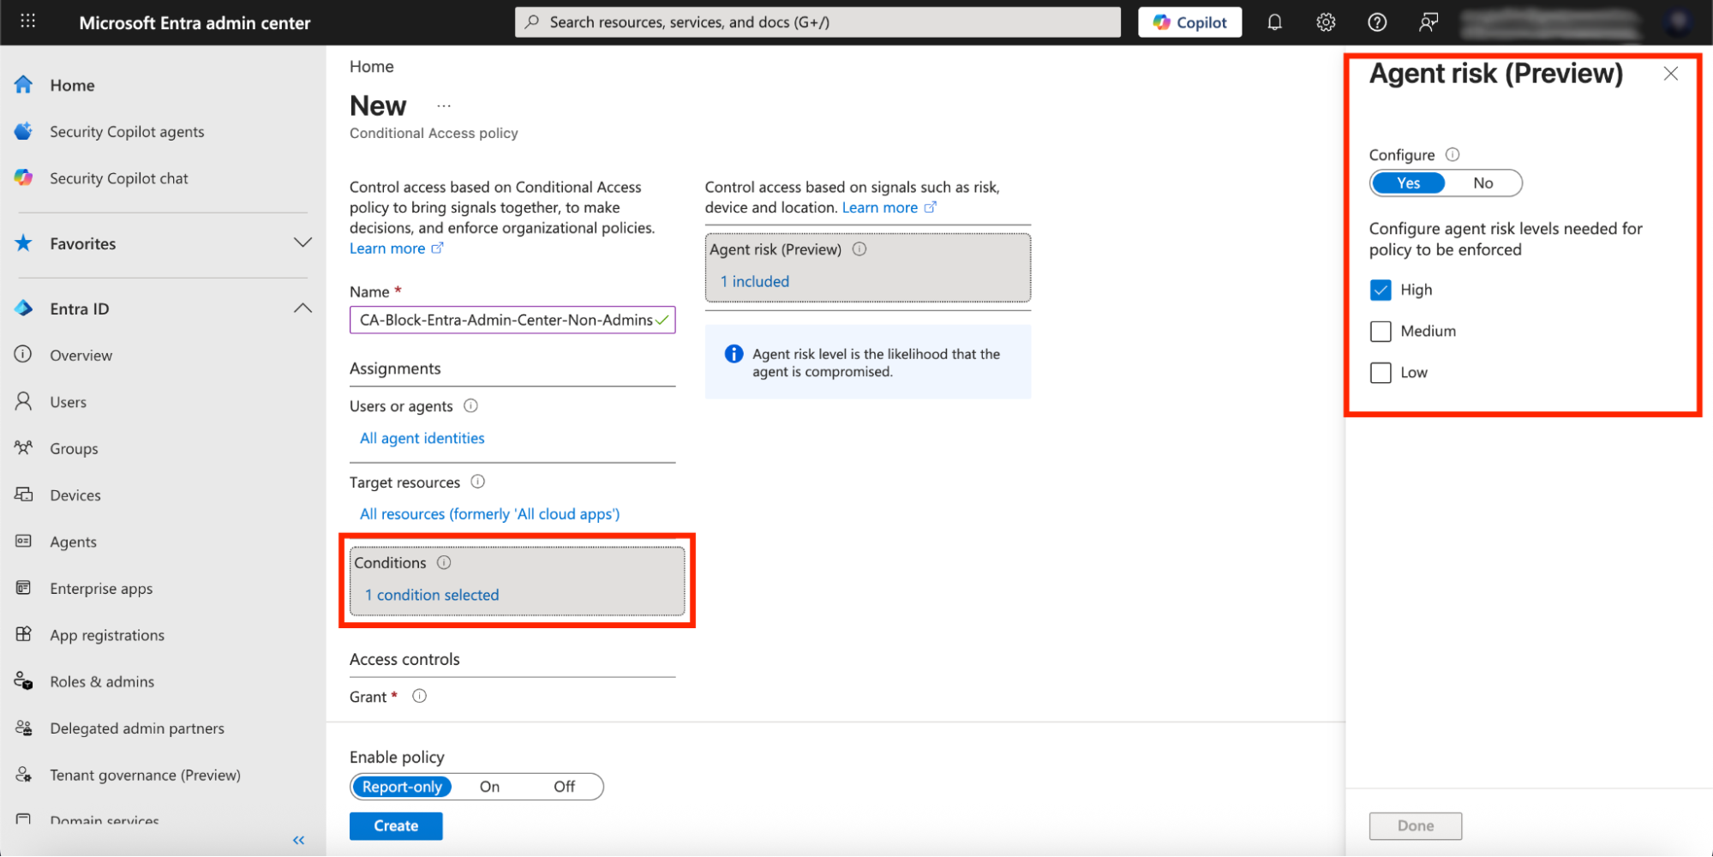1713x857 pixels.
Task: Click the Home breadcrumb link
Action: 371,67
